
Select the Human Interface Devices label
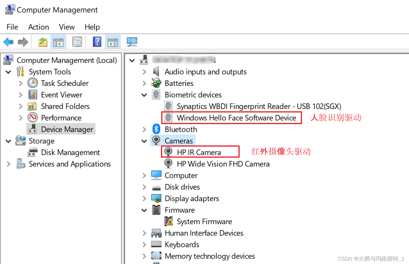[204, 233]
